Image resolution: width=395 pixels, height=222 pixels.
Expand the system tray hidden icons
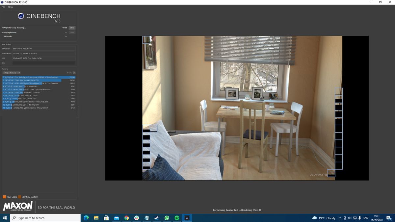340,218
